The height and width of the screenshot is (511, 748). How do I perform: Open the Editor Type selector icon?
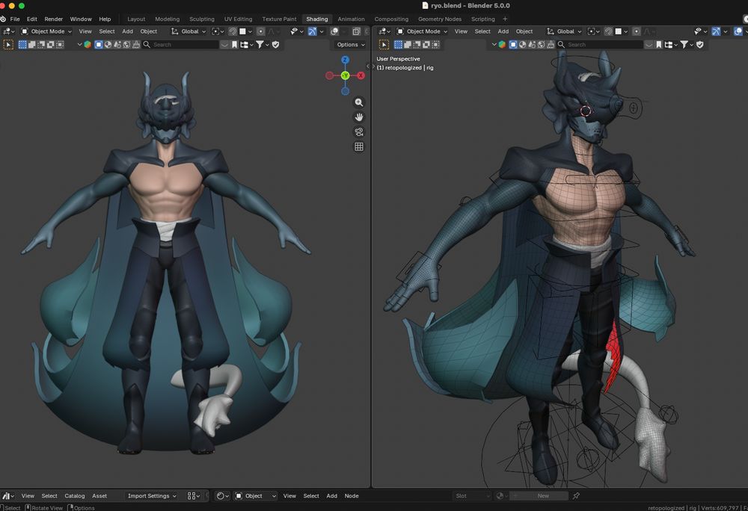(x=6, y=31)
